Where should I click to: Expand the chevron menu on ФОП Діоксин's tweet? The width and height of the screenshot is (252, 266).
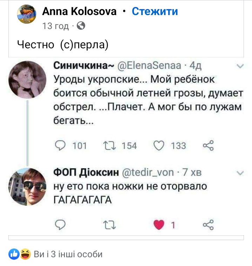tap(240, 173)
